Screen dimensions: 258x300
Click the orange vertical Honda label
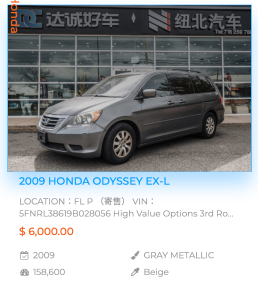point(14,16)
